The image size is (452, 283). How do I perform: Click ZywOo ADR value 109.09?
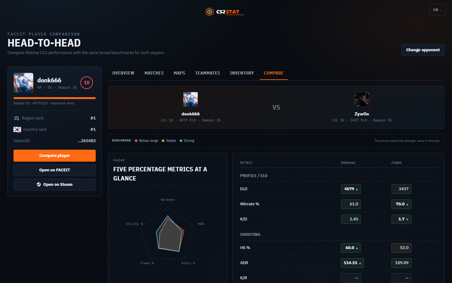point(401,263)
